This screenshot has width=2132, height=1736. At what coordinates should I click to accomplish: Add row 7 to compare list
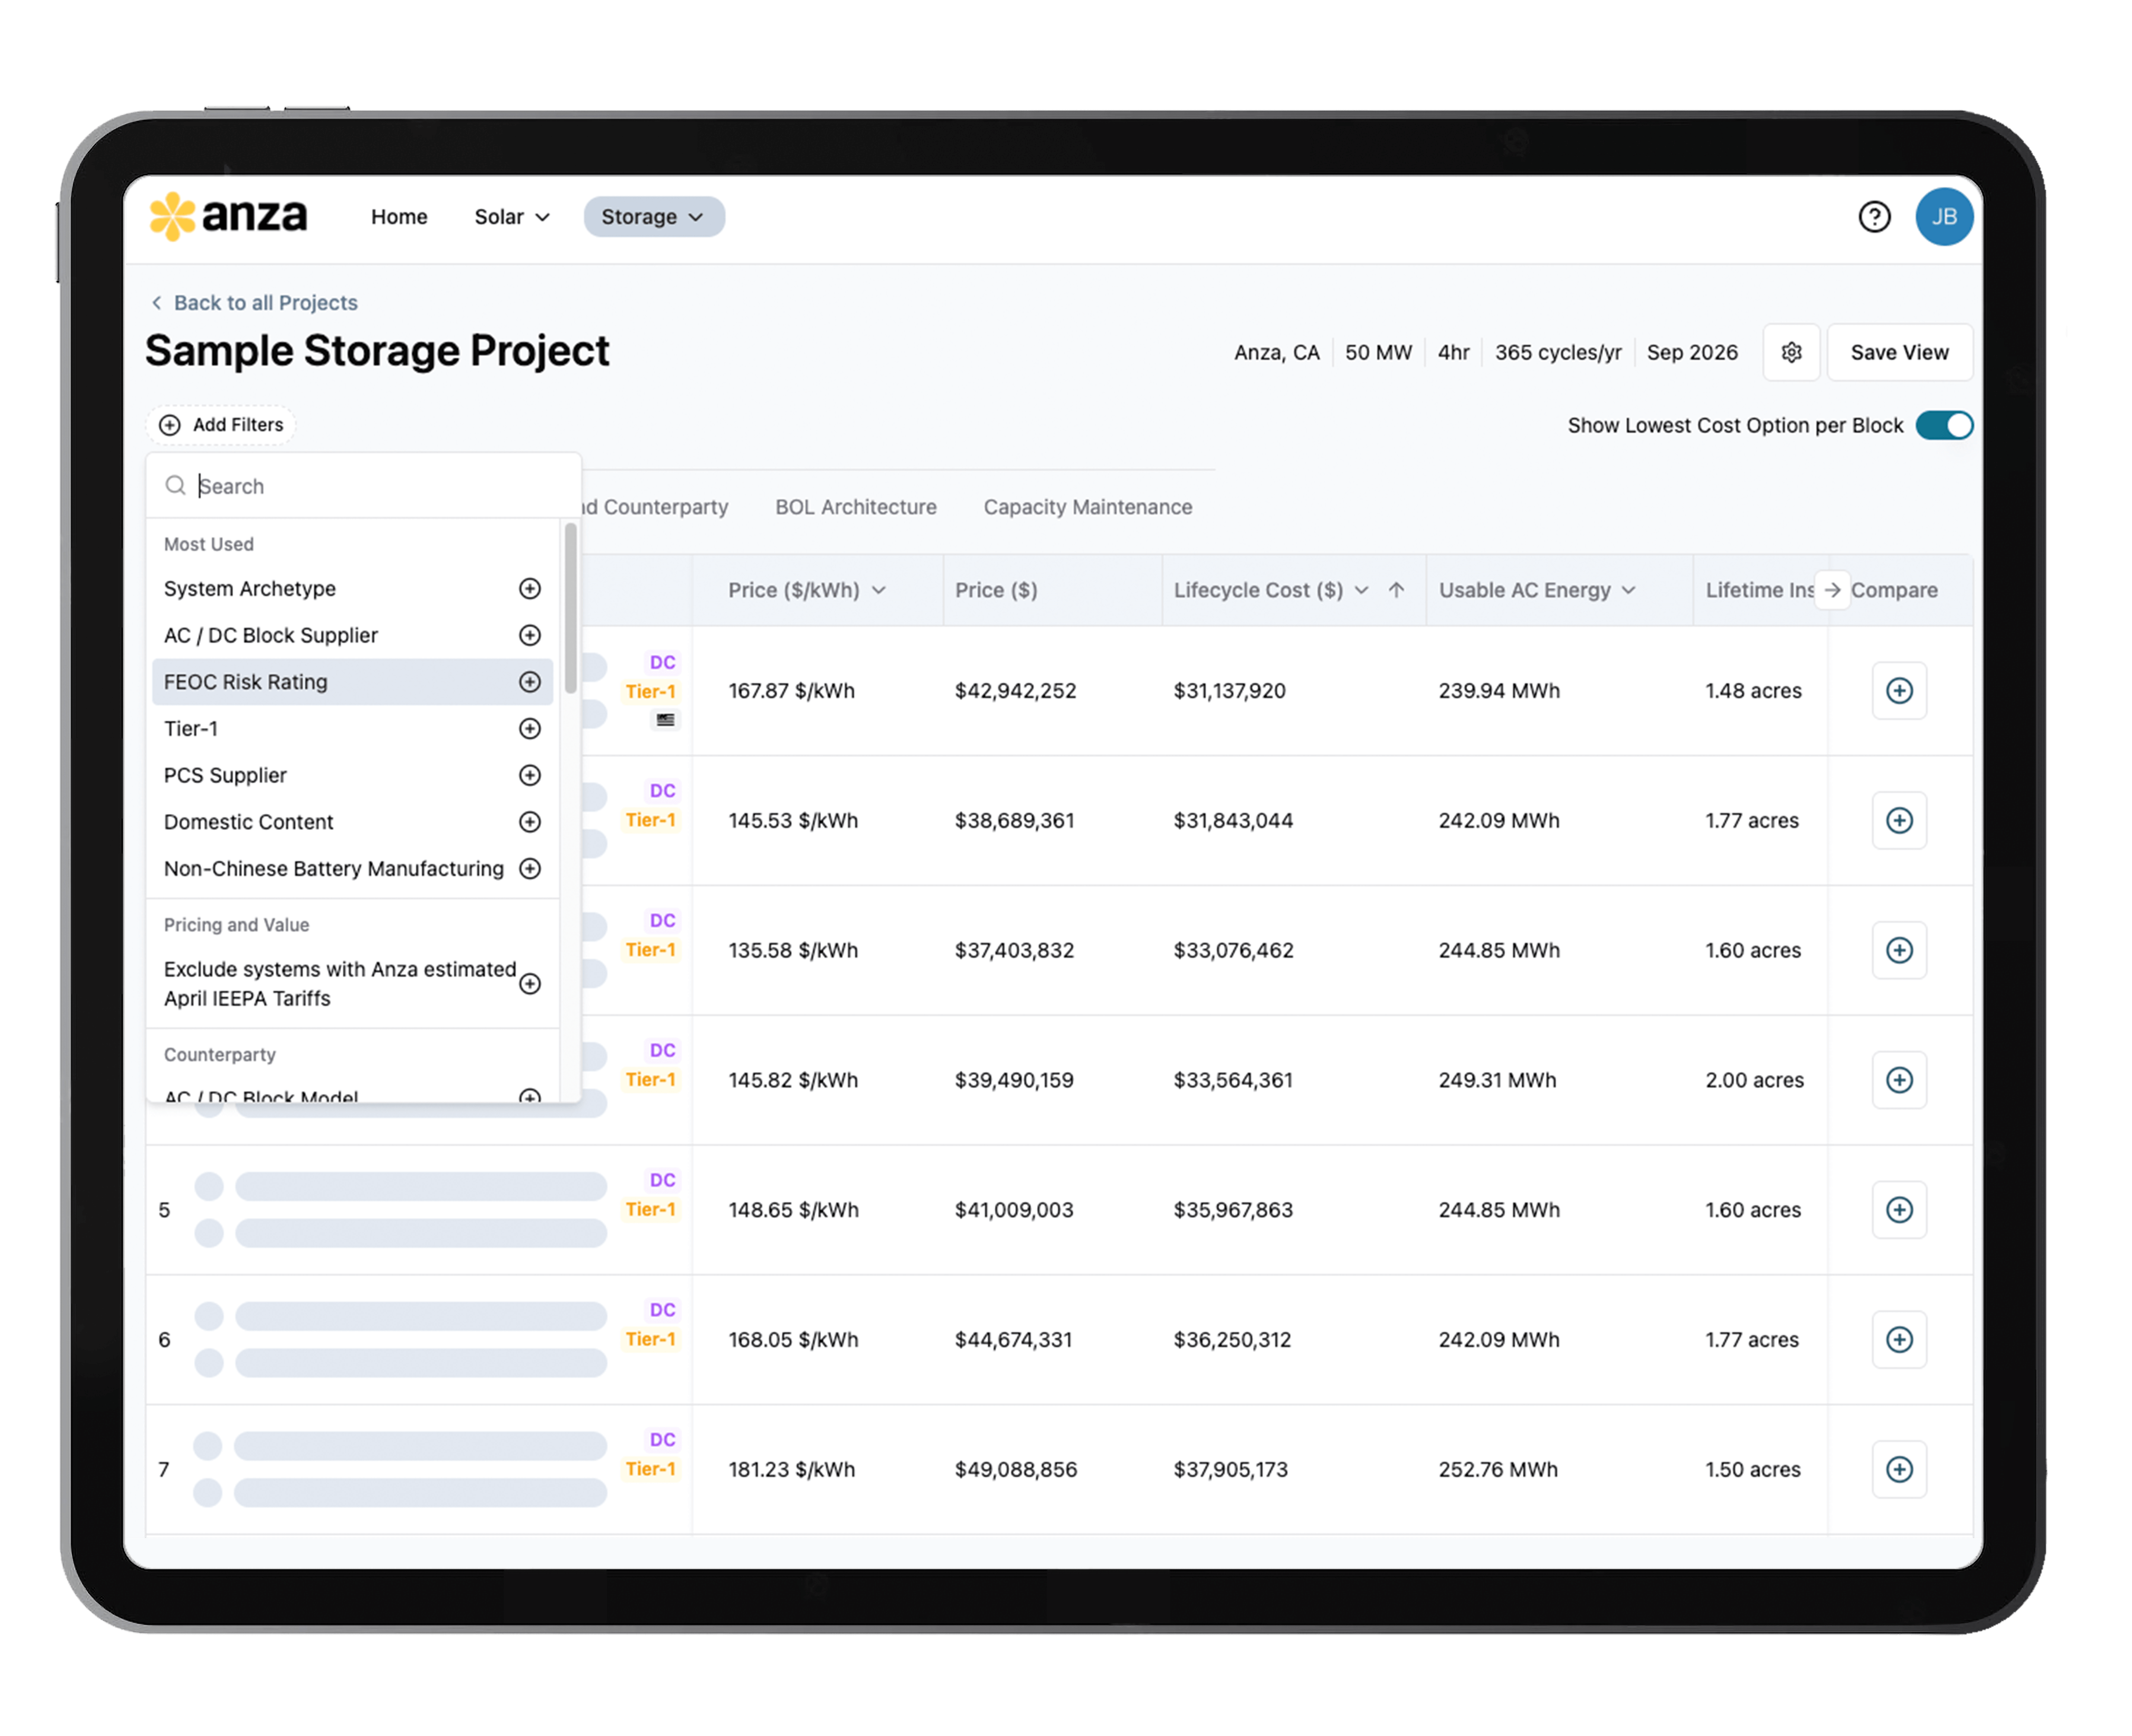tap(1898, 1469)
